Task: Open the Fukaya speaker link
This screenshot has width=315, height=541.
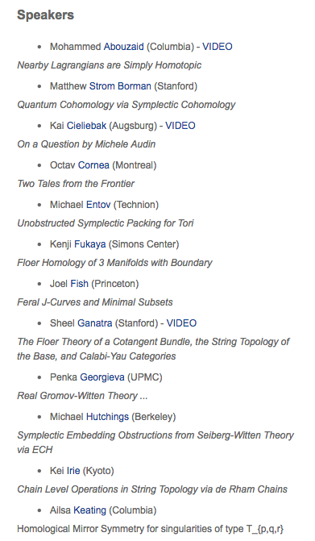Action: coord(90,244)
